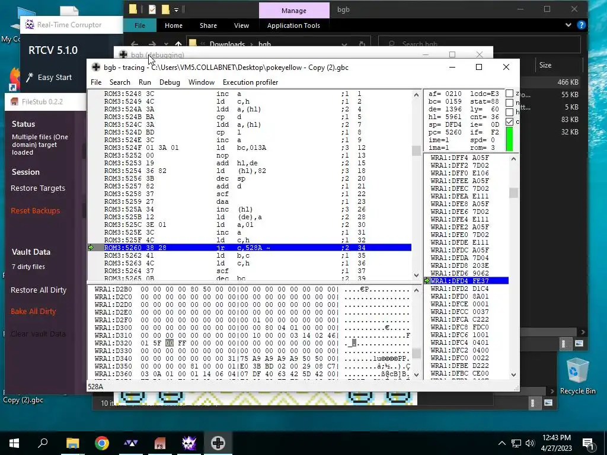607x455 pixels.
Task: Click the hl= 5961 register value
Action: 445,117
